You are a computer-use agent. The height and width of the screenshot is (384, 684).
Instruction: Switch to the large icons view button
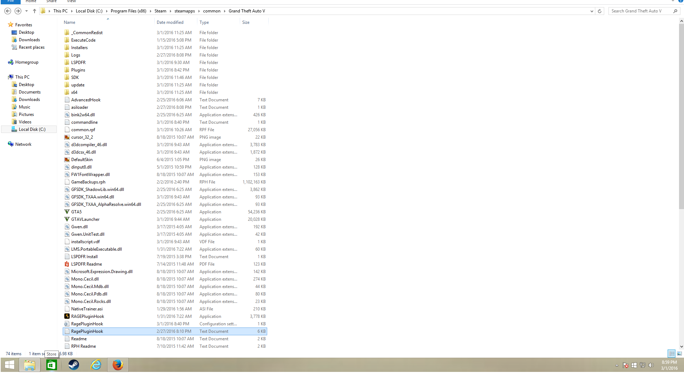pyautogui.click(x=679, y=353)
